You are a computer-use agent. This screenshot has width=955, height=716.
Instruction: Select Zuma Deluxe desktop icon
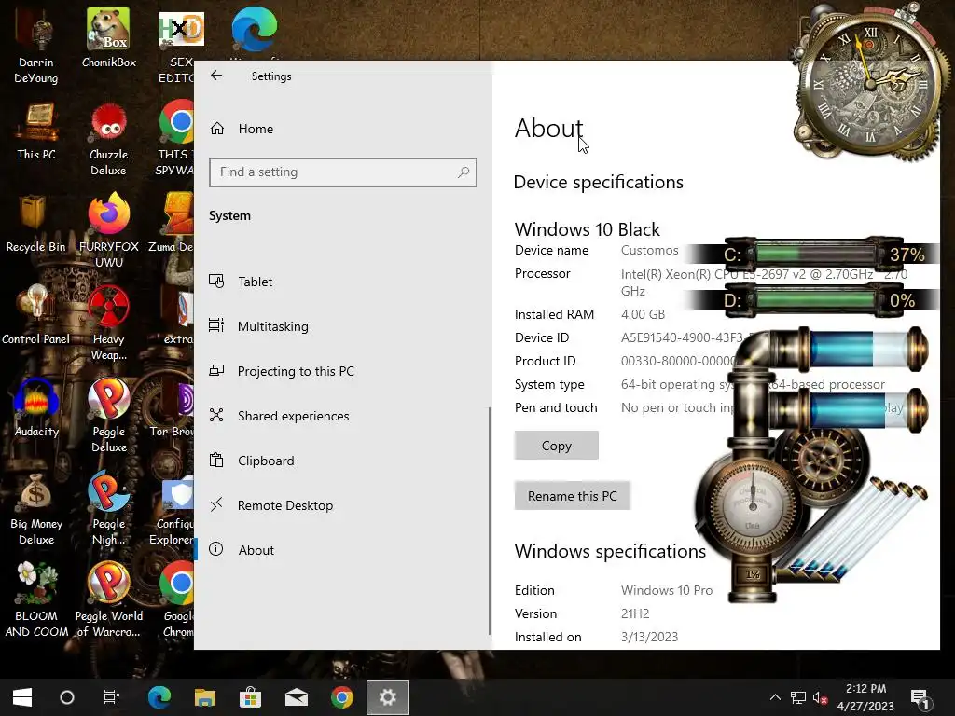pyautogui.click(x=172, y=223)
